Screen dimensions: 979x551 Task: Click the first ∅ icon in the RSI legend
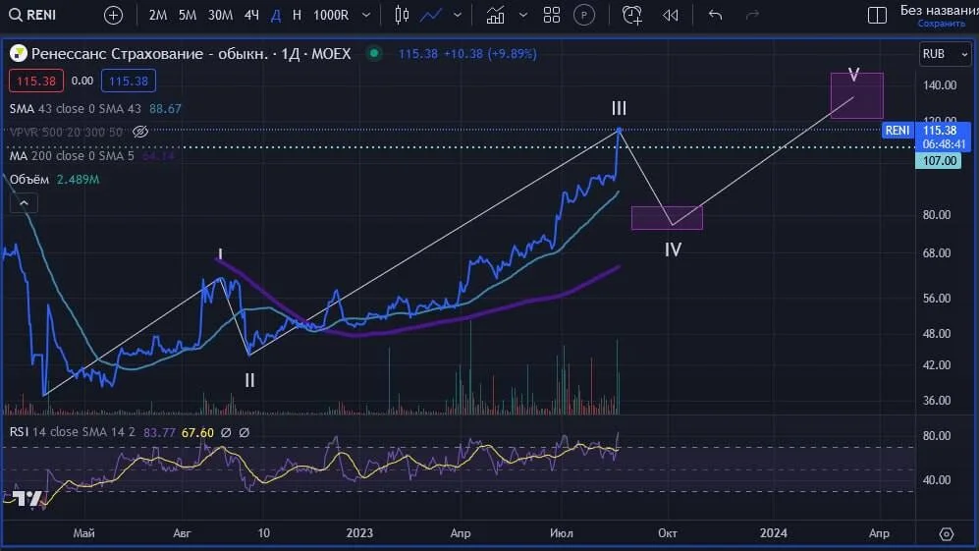click(x=226, y=432)
